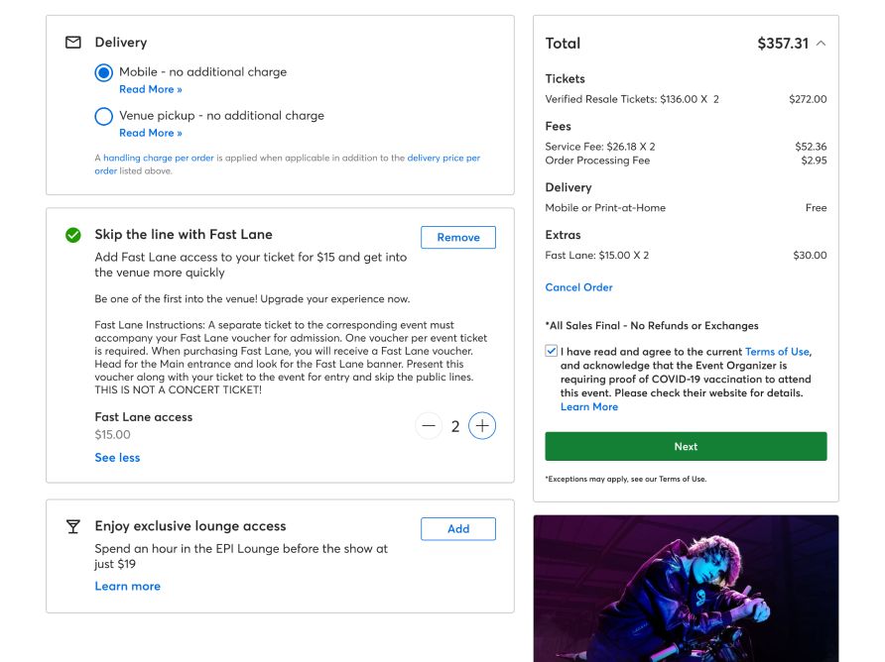The image size is (885, 662).
Task: Select Venue pickup radio option
Action: point(104,116)
